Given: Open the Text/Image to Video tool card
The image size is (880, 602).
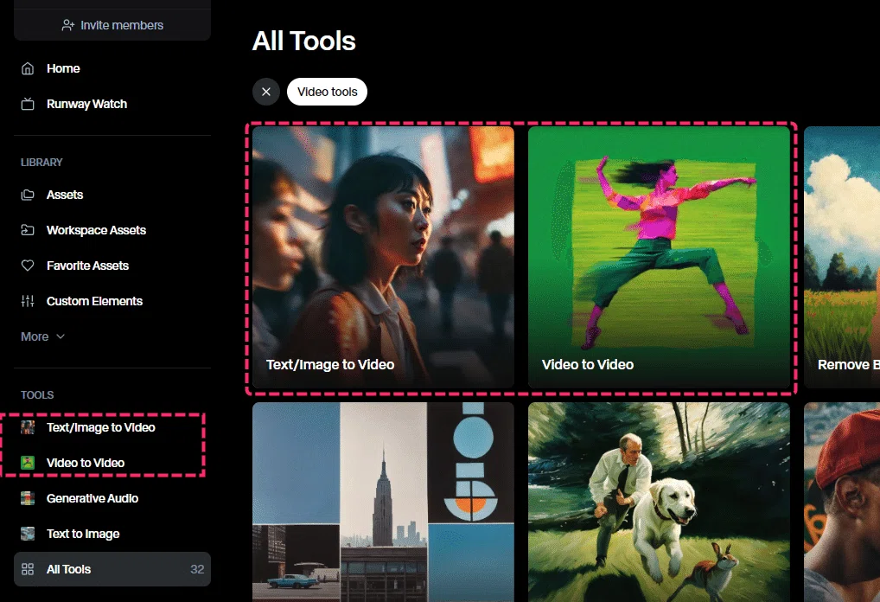Looking at the screenshot, I should coord(383,257).
